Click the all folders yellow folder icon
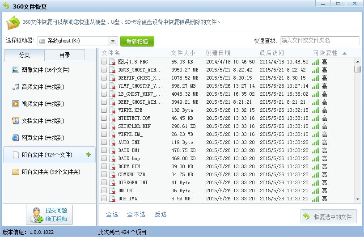This screenshot has height=237, width=364. click(x=16, y=172)
